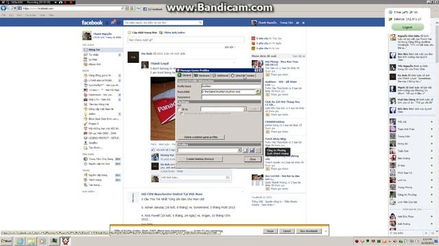
Task: Select the Facebook browser tab
Action: pyautogui.click(x=154, y=9)
